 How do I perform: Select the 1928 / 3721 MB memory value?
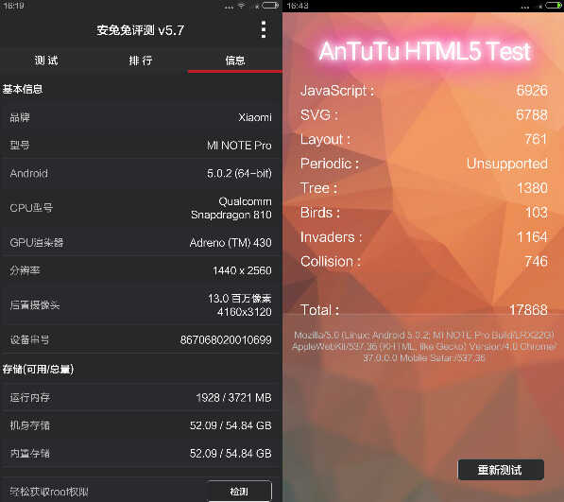click(233, 398)
